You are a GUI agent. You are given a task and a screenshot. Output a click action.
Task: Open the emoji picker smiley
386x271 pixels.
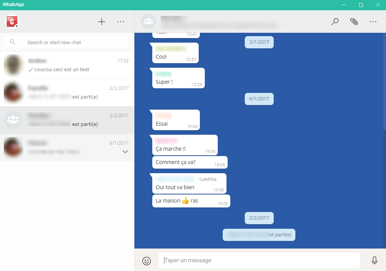click(x=147, y=261)
